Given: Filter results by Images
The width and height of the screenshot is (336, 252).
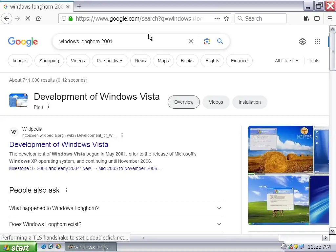Looking at the screenshot, I should pos(20,61).
